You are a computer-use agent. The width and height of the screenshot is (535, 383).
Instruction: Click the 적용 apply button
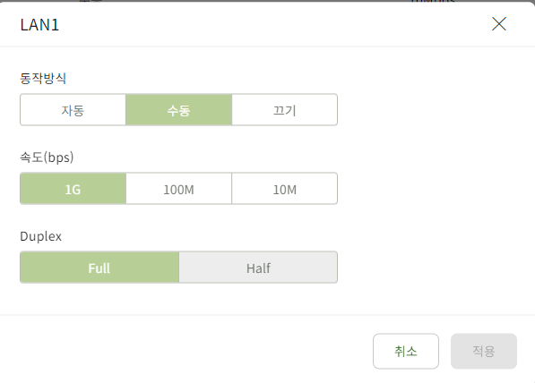pyautogui.click(x=484, y=351)
